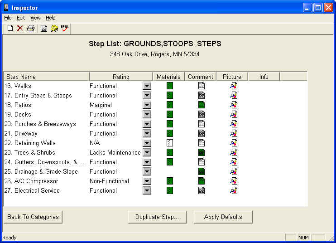Open Materials icon for 23. Trees & Shrubs

click(x=170, y=152)
